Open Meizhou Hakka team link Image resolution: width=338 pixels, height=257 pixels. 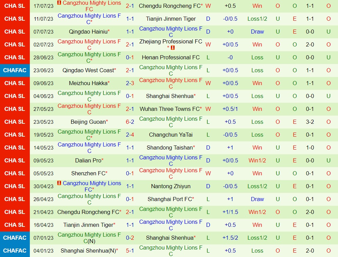88,83
